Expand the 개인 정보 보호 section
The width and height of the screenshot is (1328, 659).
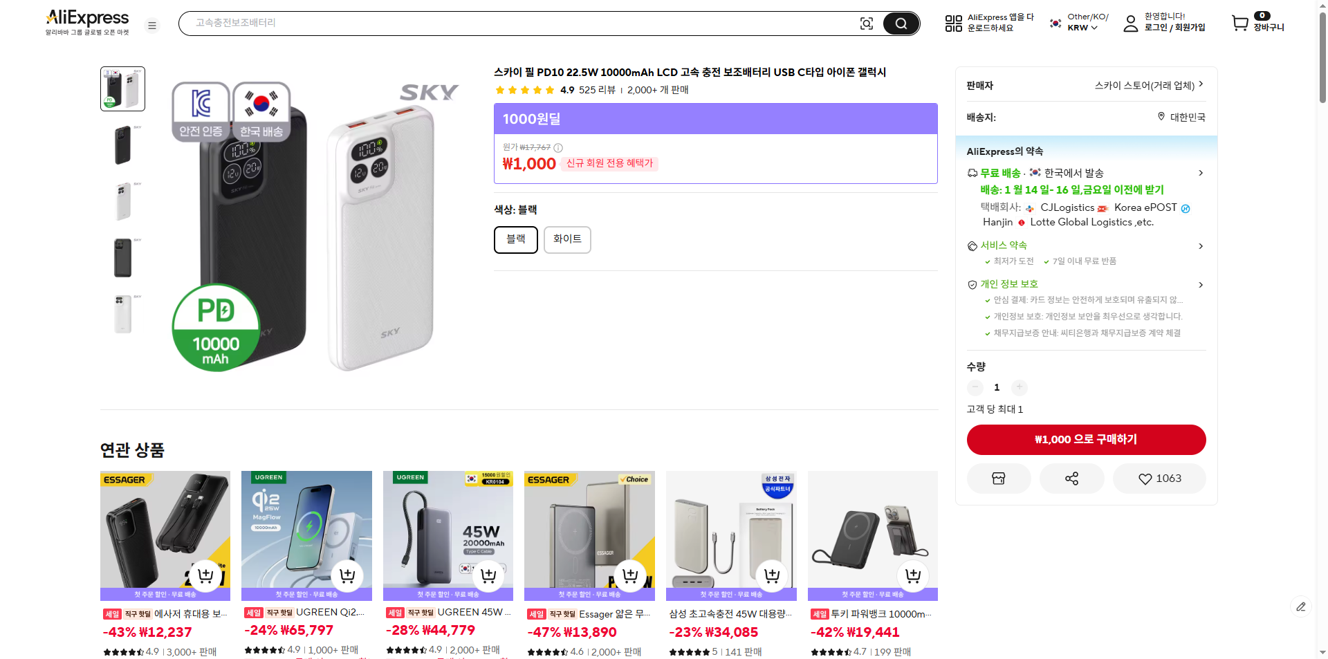1201,285
